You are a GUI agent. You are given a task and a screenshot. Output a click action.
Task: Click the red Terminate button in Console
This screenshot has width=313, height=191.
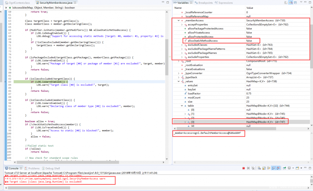[243, 168]
